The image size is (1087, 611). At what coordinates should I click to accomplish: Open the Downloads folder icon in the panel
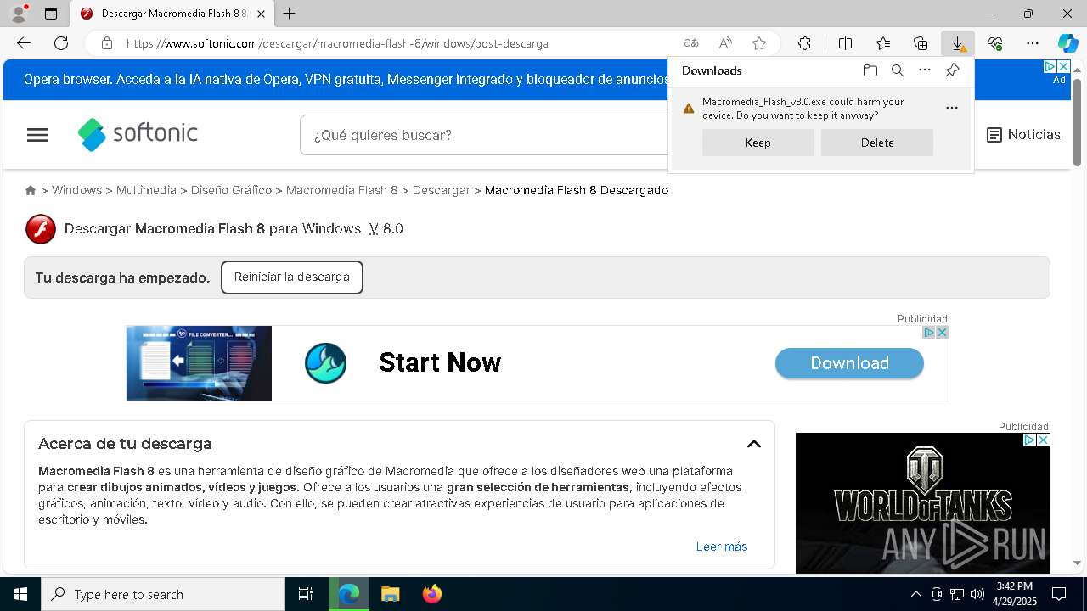(x=870, y=70)
